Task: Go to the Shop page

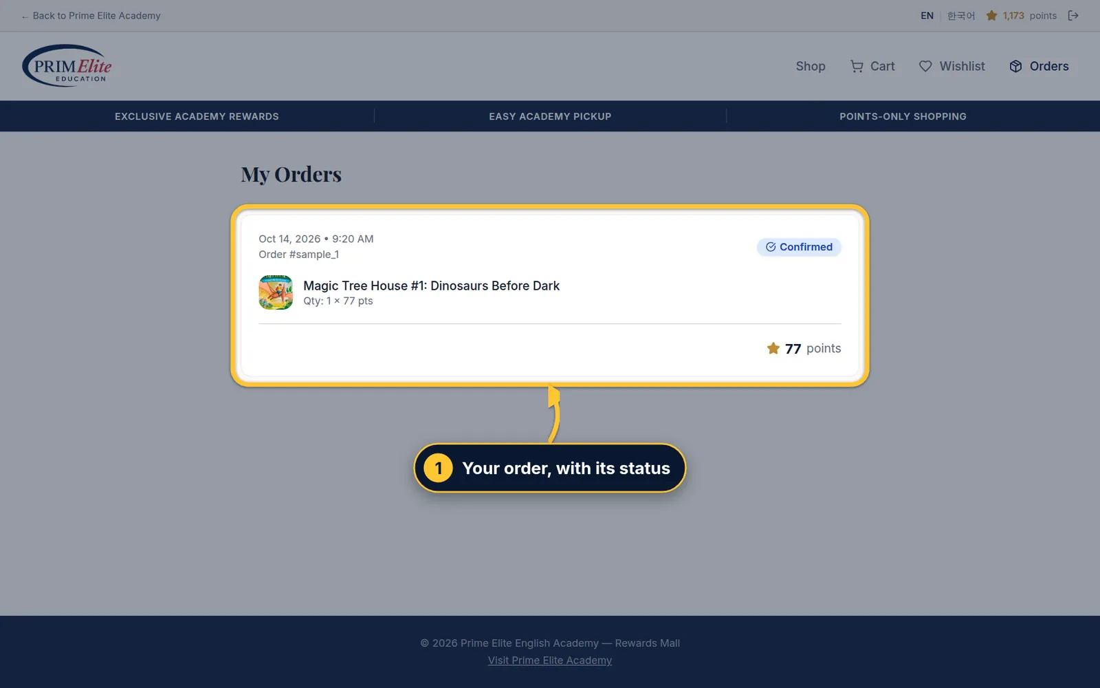Action: click(811, 66)
